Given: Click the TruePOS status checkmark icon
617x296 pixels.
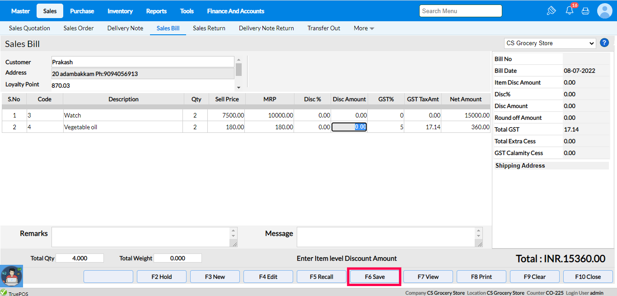Looking at the screenshot, I should pyautogui.click(x=4, y=292).
